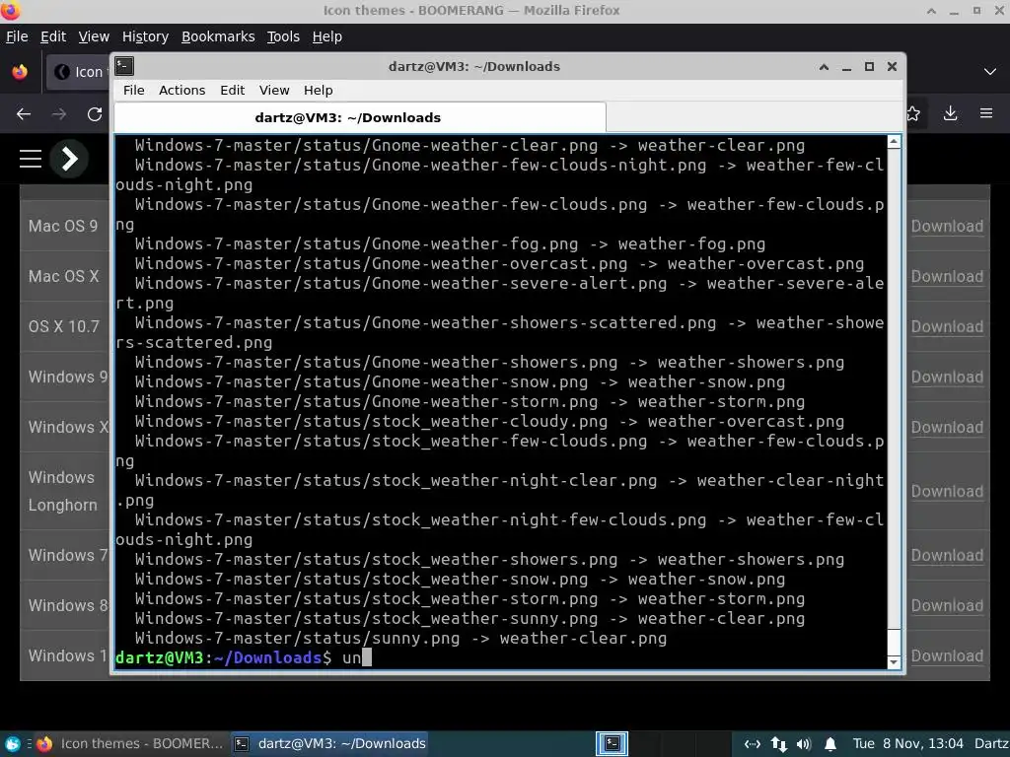Open Firefox File menu
The height and width of the screenshot is (757, 1010).
tap(17, 36)
